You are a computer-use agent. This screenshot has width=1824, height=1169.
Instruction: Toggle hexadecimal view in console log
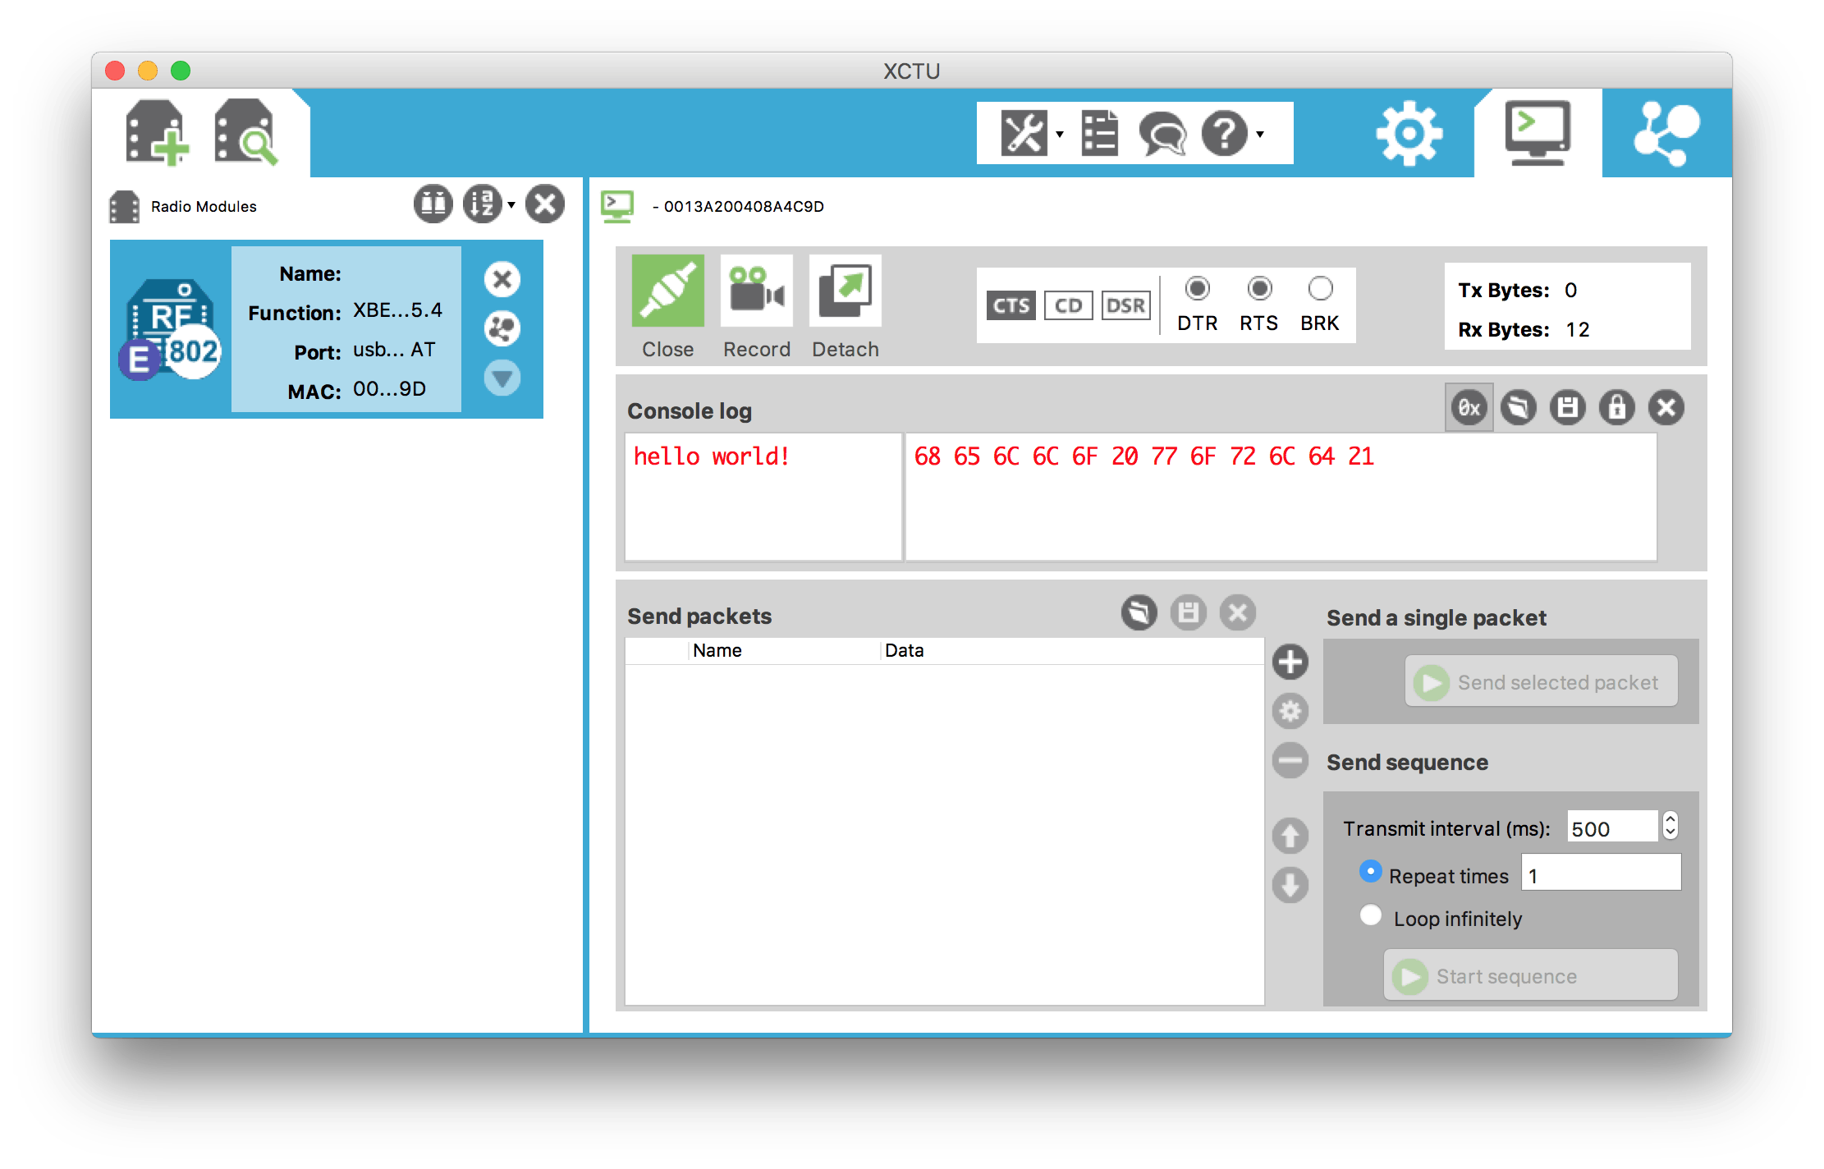1469,407
